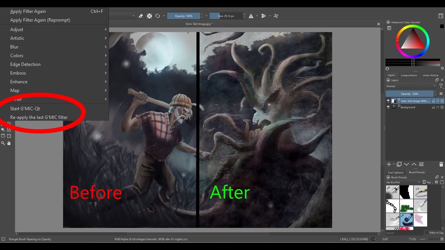
Task: Duplicate the selected layer
Action: tap(399, 164)
